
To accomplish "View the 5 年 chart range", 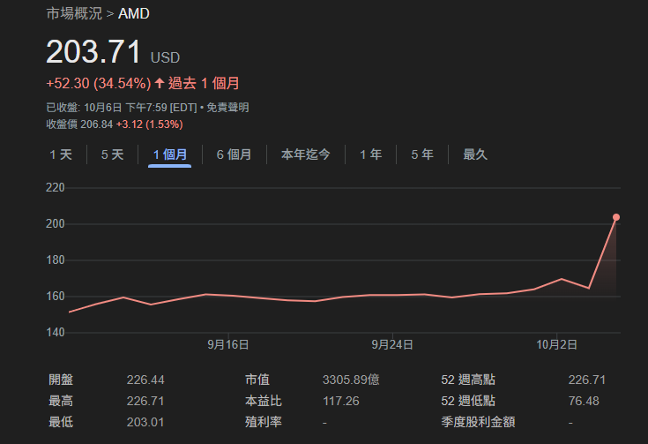I will [x=421, y=154].
